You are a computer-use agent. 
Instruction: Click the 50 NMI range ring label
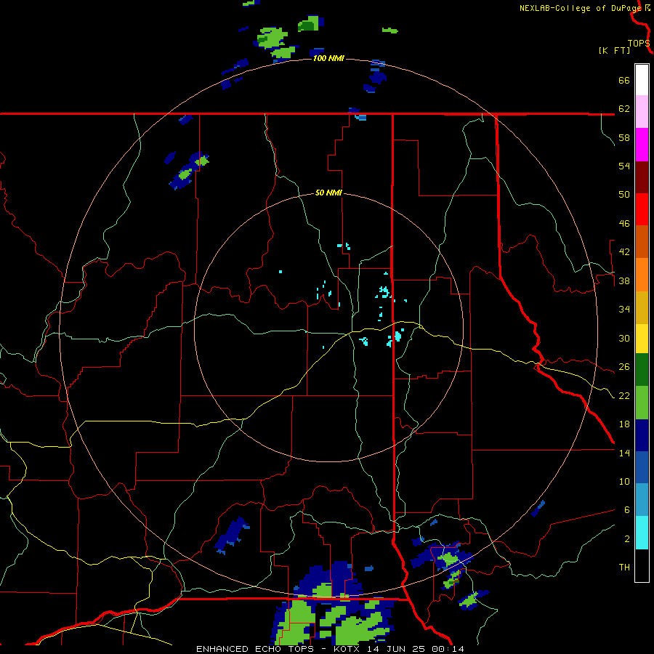point(328,193)
